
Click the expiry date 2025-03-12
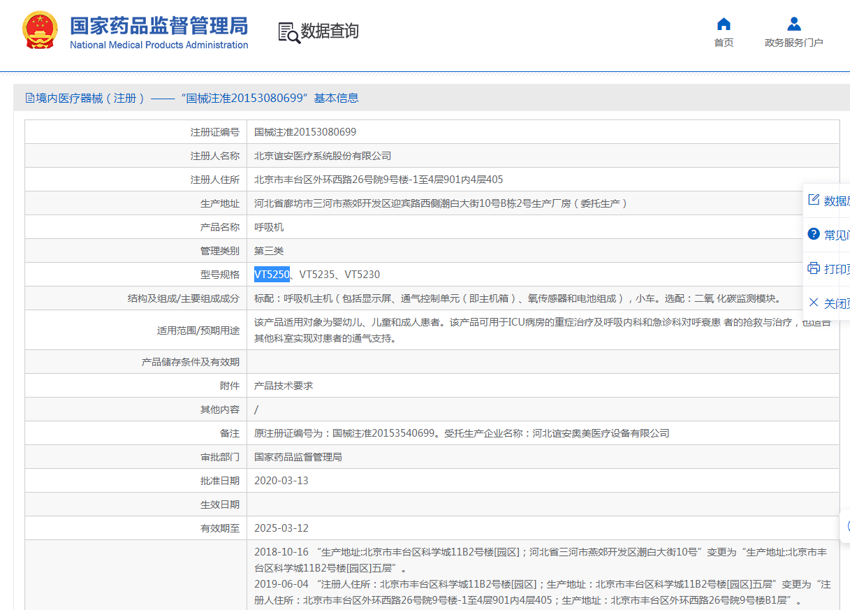tap(281, 529)
